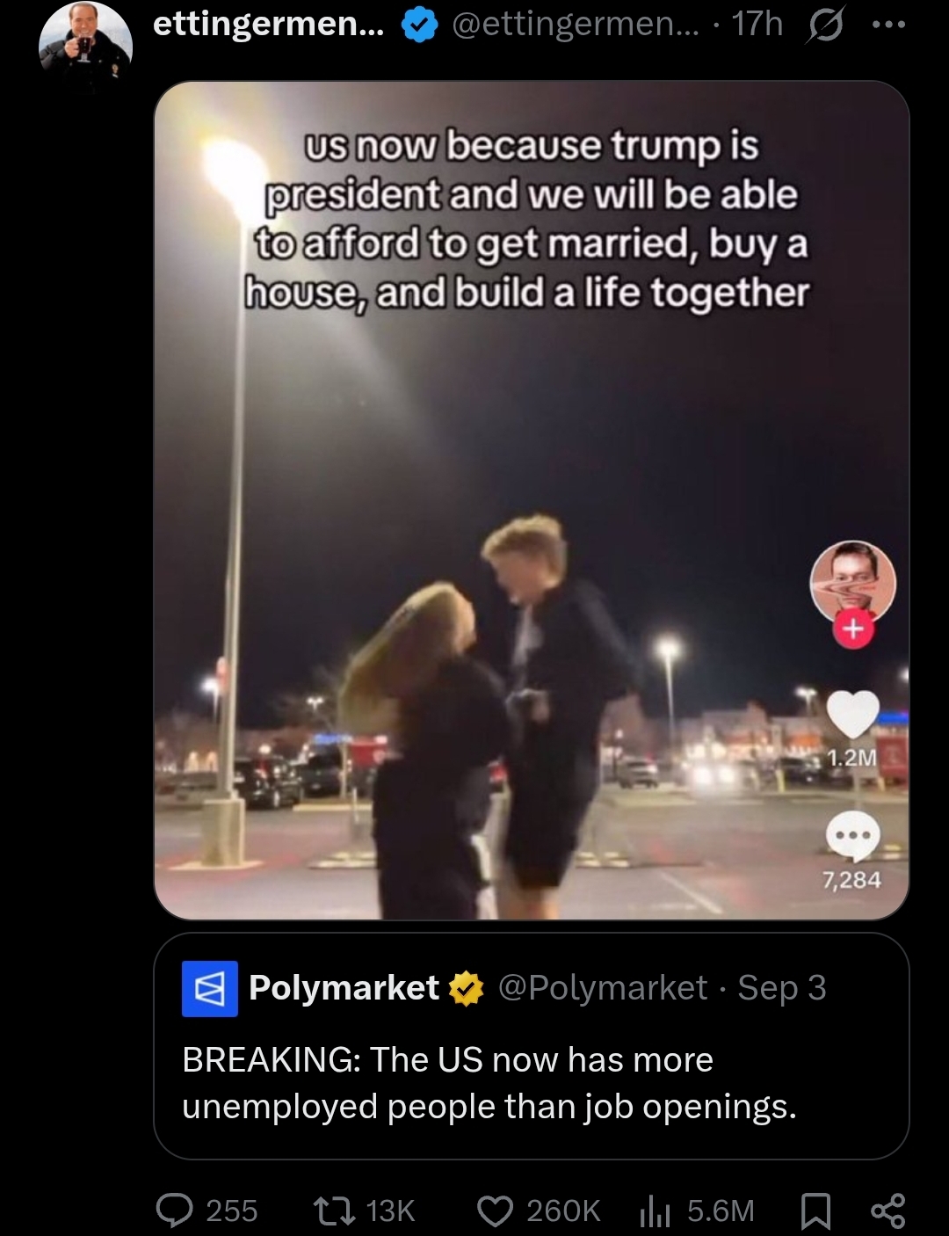Tap the white heart showing 1.2M
The height and width of the screenshot is (1236, 949).
click(853, 714)
